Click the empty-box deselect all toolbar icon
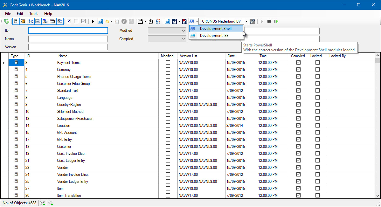This screenshot has height=207, width=381. tap(76, 21)
